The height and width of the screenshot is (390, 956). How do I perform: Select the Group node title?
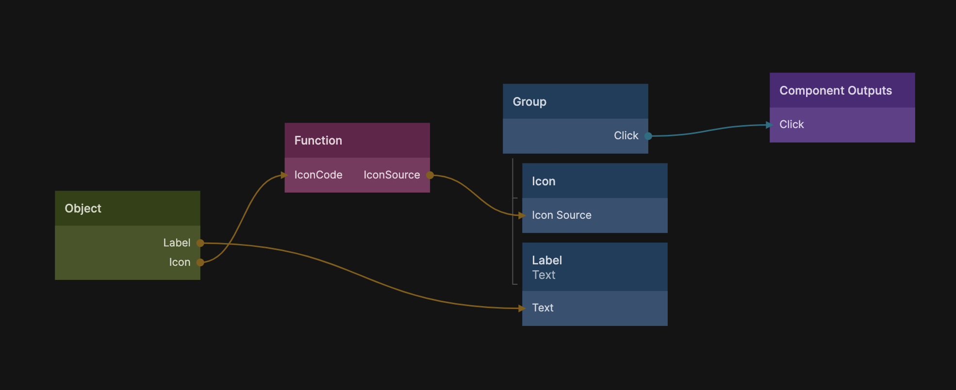(x=529, y=102)
